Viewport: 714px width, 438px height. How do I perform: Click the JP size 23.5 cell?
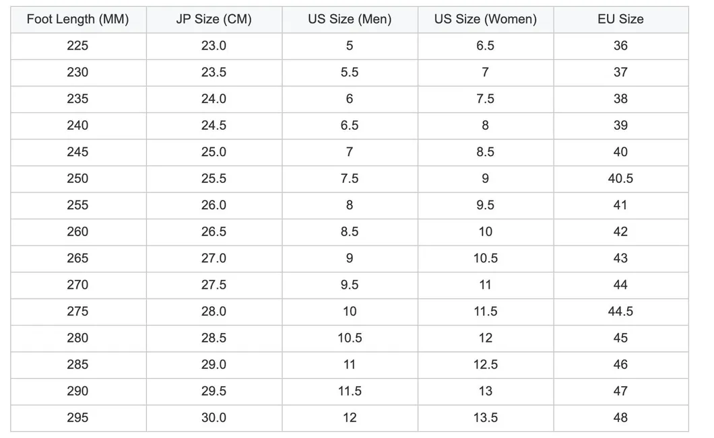[214, 72]
